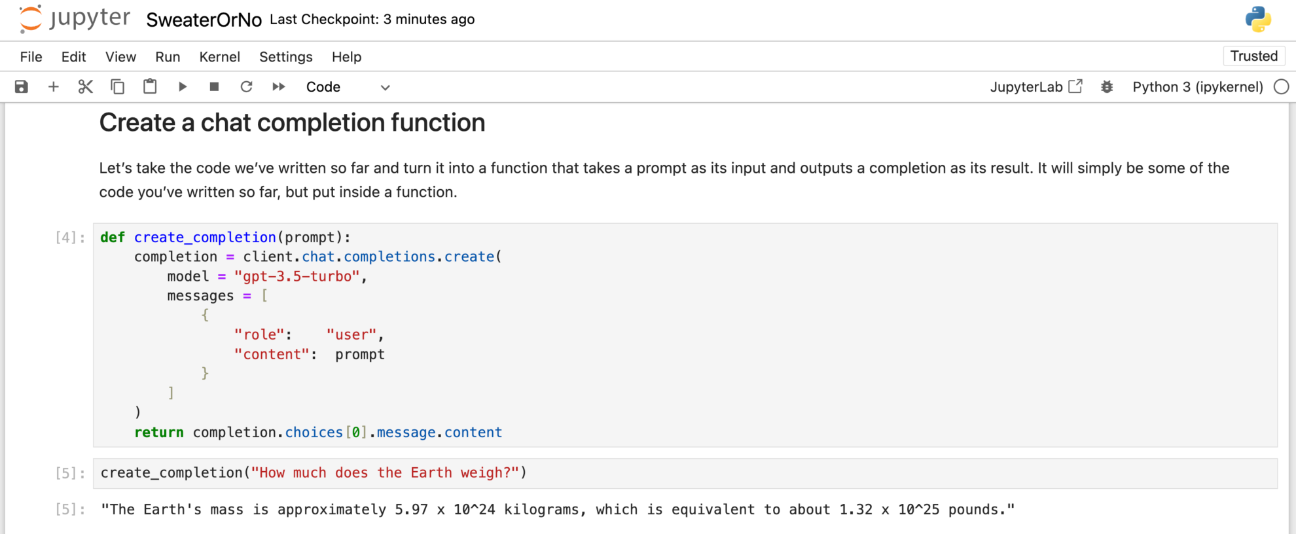Click the Trusted notebook button
1296x534 pixels.
click(1253, 56)
